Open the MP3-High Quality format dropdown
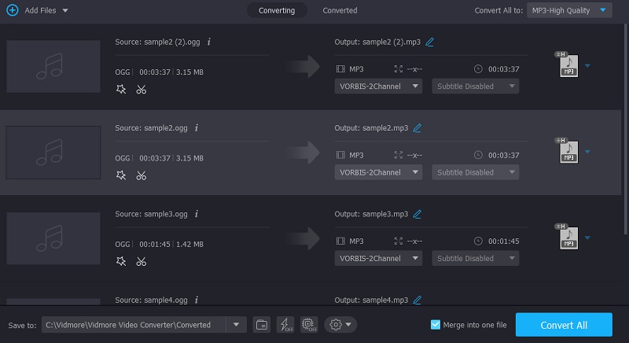This screenshot has width=629, height=343. 569,10
